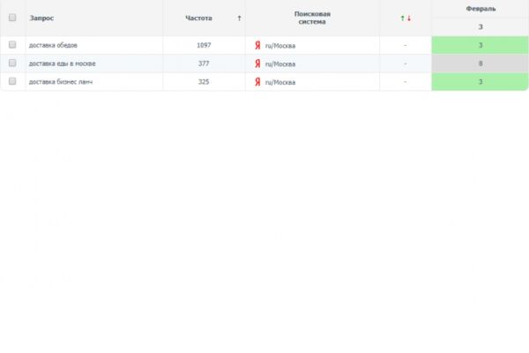Click the Поисковая система column header
Image resolution: width=529 pixels, height=353 pixels.
[312, 18]
